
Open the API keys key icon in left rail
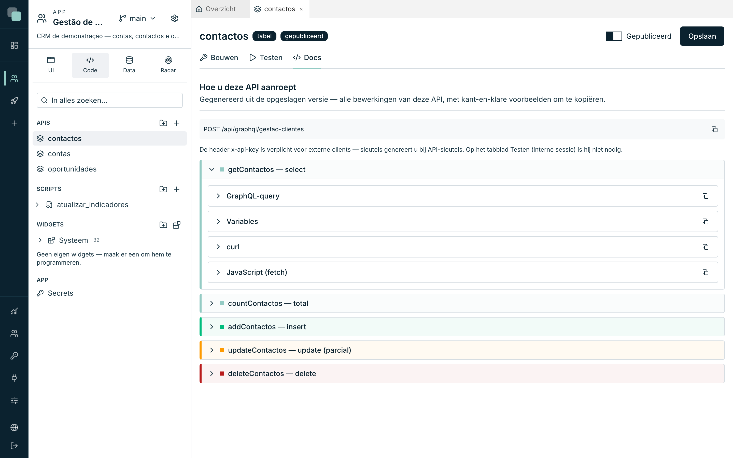[x=14, y=356]
